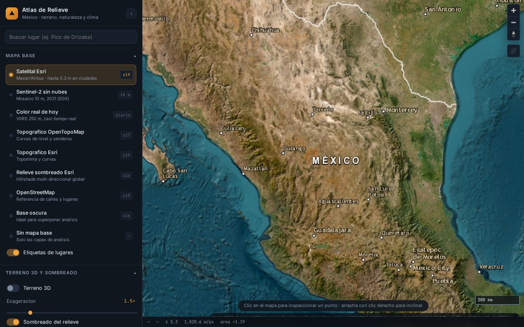The width and height of the screenshot is (524, 327).
Task: Collapse the TERRENO 3D Y SOMBREADO section
Action: pyautogui.click(x=71, y=273)
